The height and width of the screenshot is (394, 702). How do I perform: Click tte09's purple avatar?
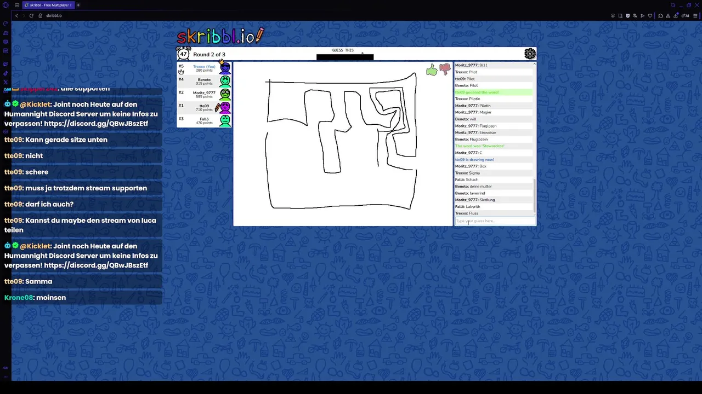pyautogui.click(x=224, y=107)
